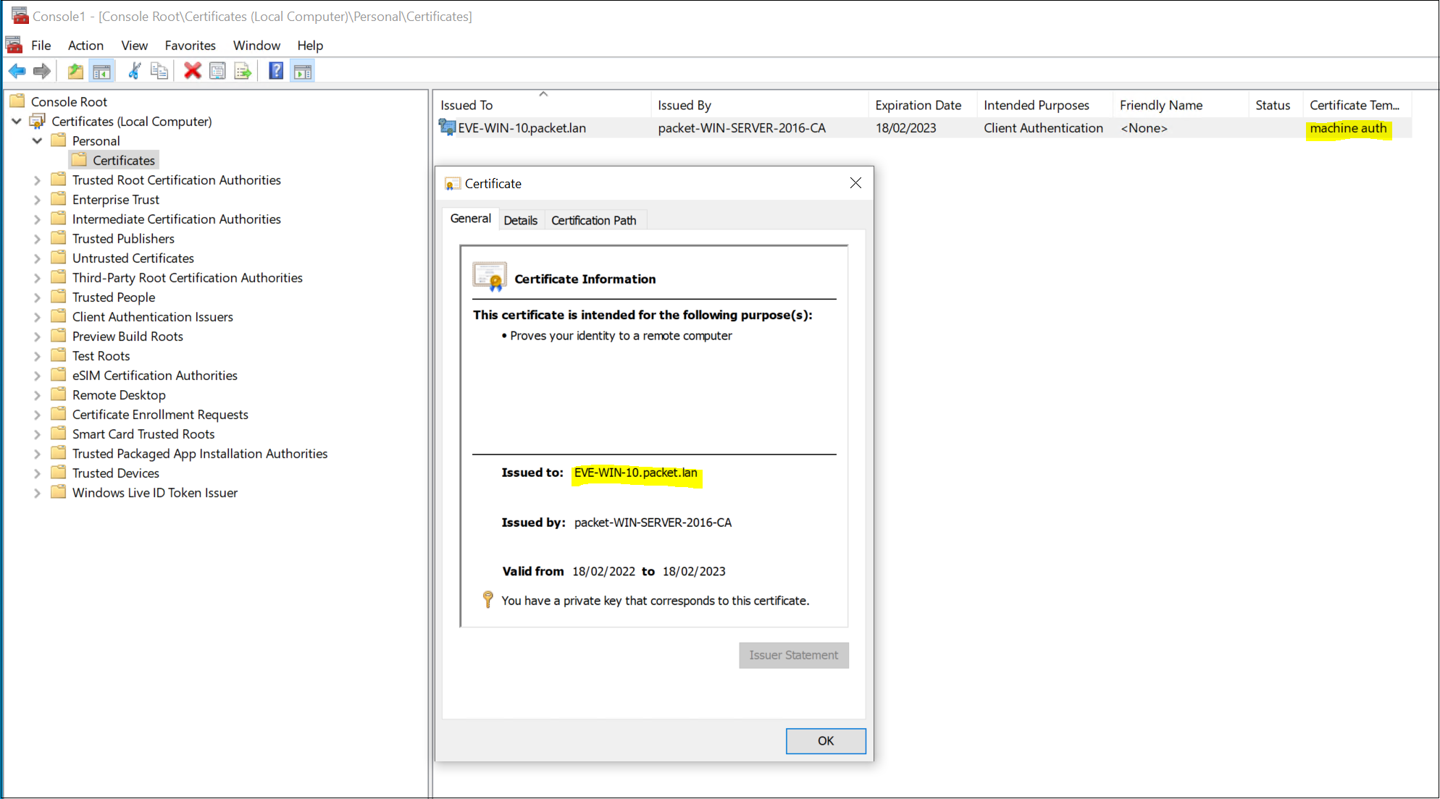The image size is (1440, 799).
Task: Click the OK button in the Certificate dialog
Action: tap(825, 740)
